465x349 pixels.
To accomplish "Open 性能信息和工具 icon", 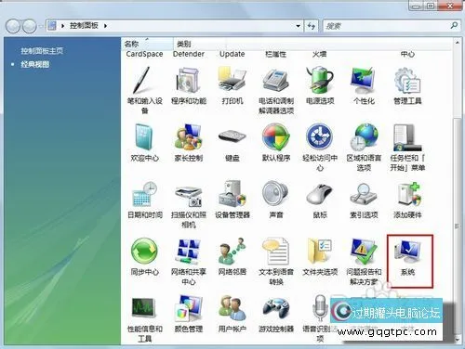I will 143,308.
